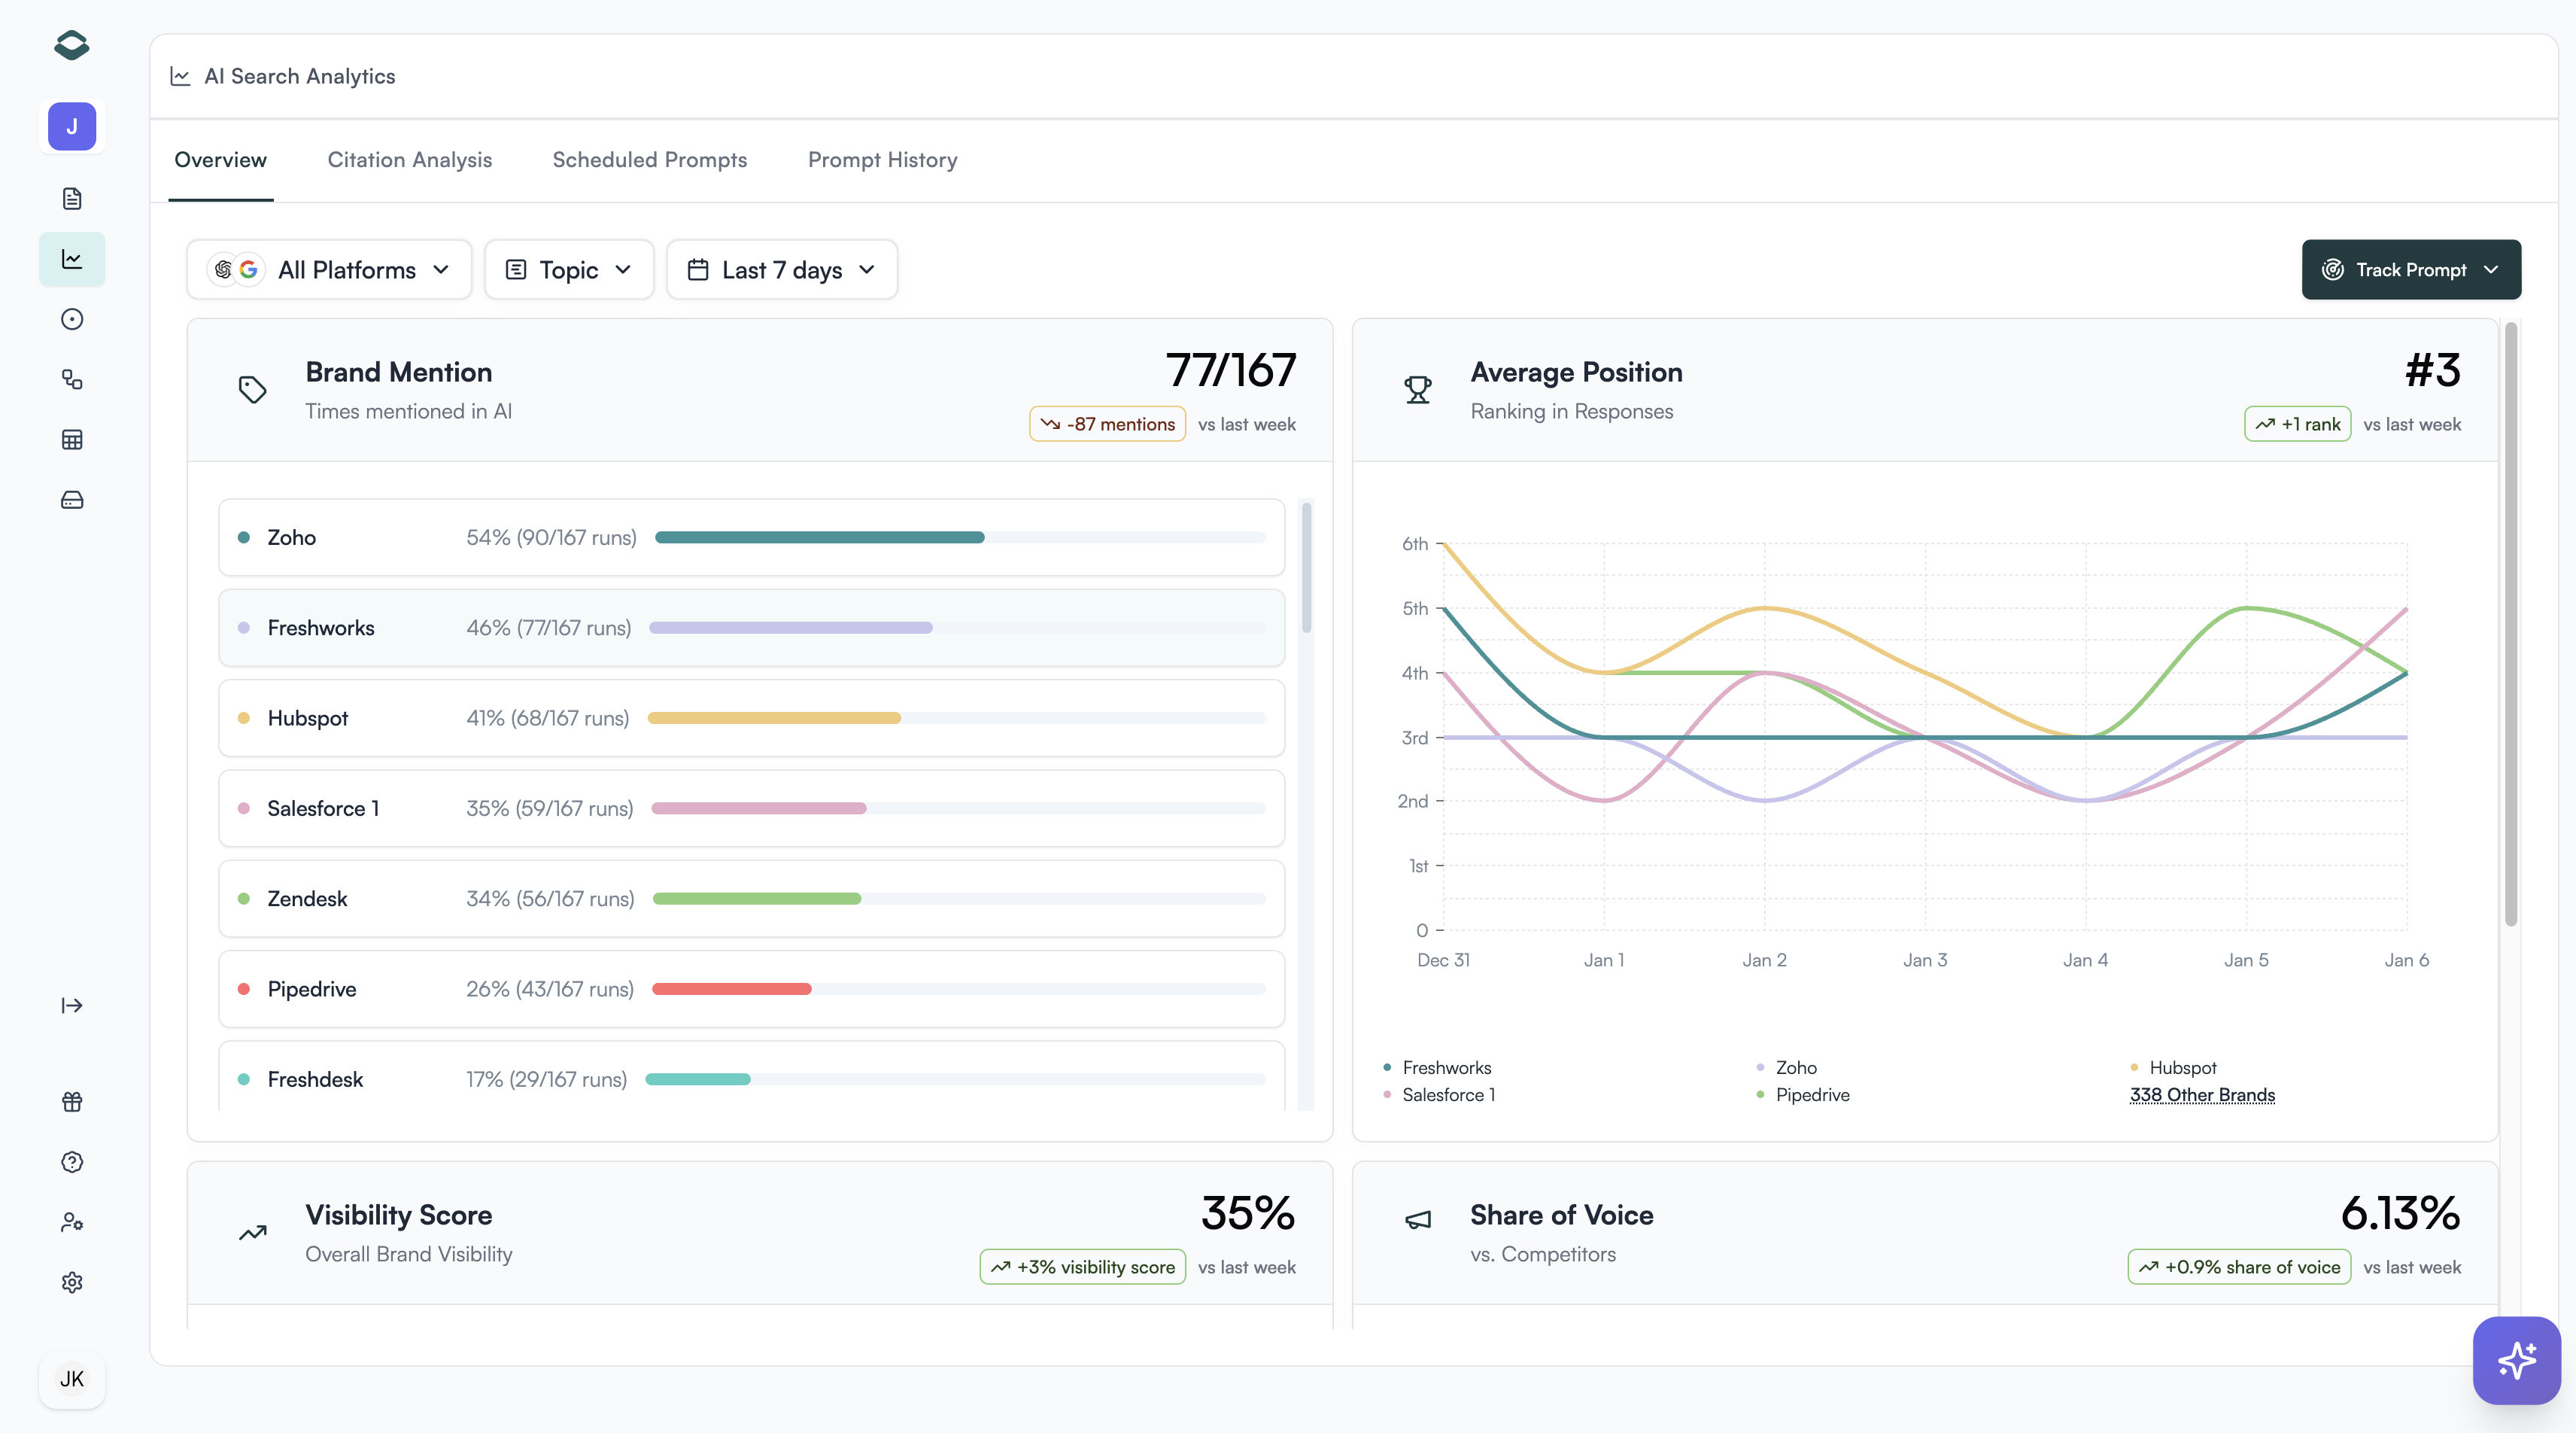This screenshot has width=2576, height=1433.
Task: Click the Track Prompt button
Action: 2410,269
